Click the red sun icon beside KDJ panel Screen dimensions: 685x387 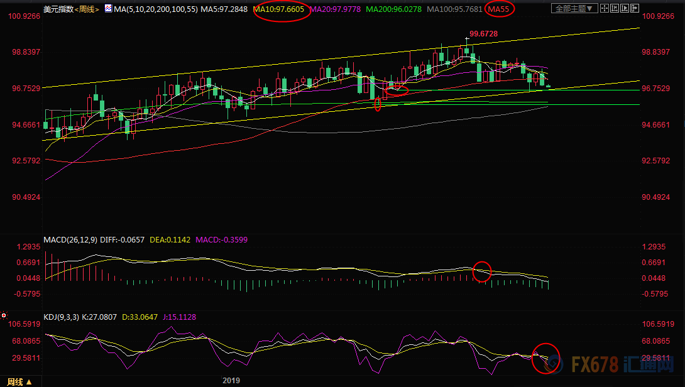click(4, 315)
